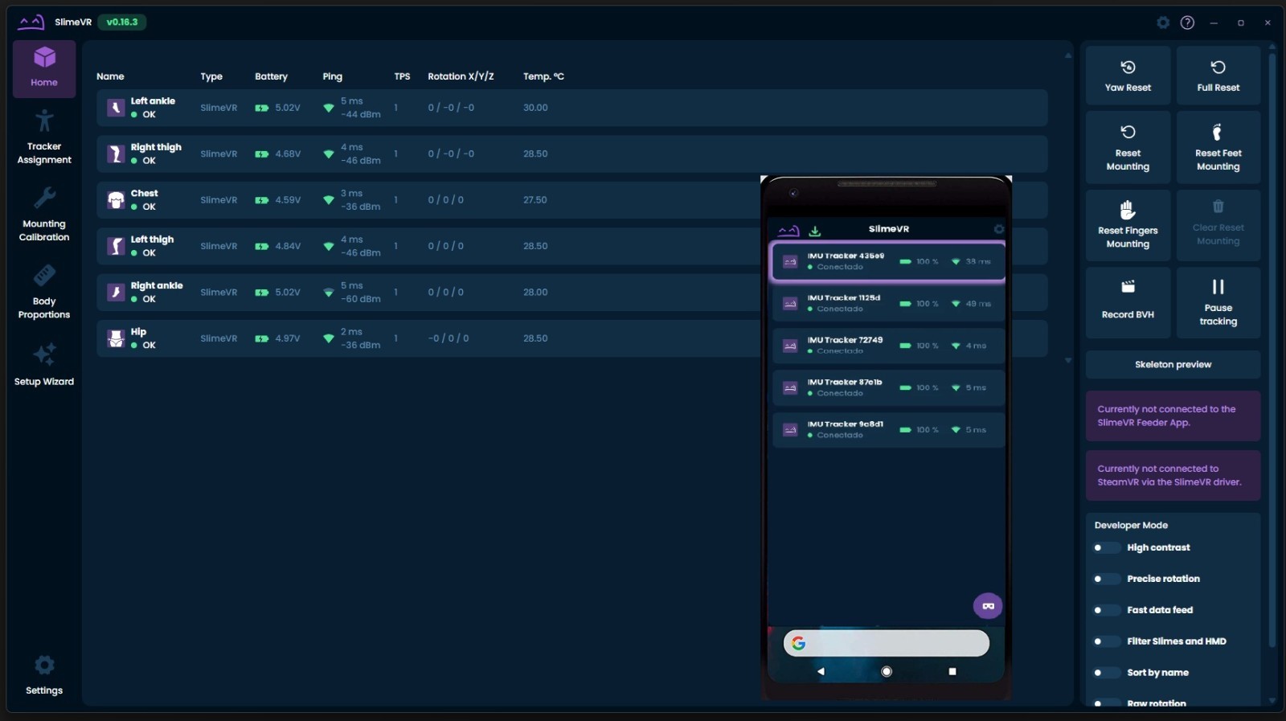The width and height of the screenshot is (1286, 721).
Task: Open Tracker Assignment in sidebar
Action: [x=44, y=137]
